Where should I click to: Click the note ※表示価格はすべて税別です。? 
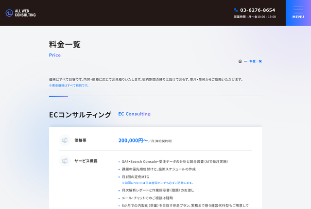click(69, 86)
